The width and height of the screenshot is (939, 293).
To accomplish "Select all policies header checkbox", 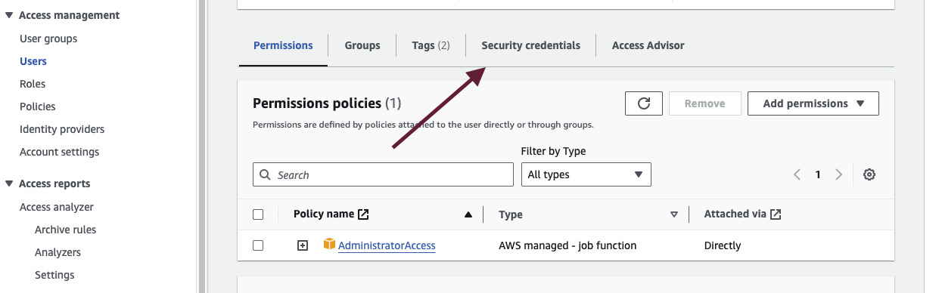I will tap(258, 214).
